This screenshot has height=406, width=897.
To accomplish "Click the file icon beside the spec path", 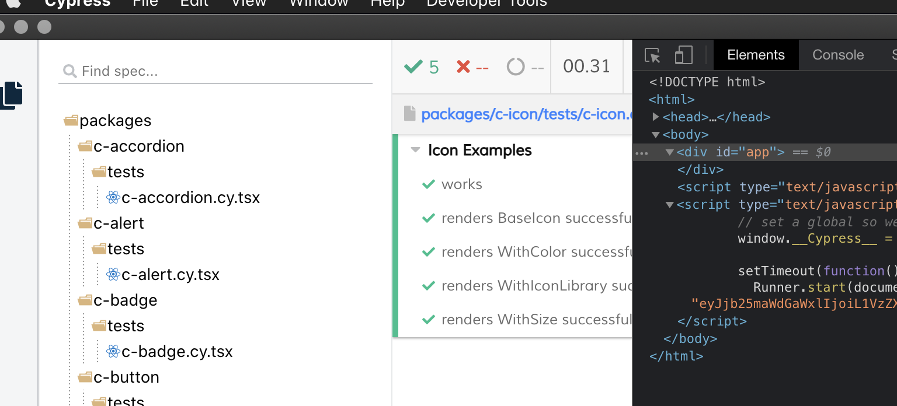I will click(410, 114).
